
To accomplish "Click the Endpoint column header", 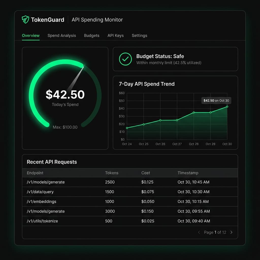I will tap(35, 173).
